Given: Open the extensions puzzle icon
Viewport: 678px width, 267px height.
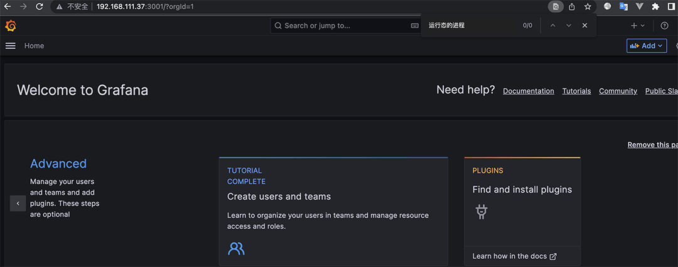Looking at the screenshot, I should tap(655, 6).
